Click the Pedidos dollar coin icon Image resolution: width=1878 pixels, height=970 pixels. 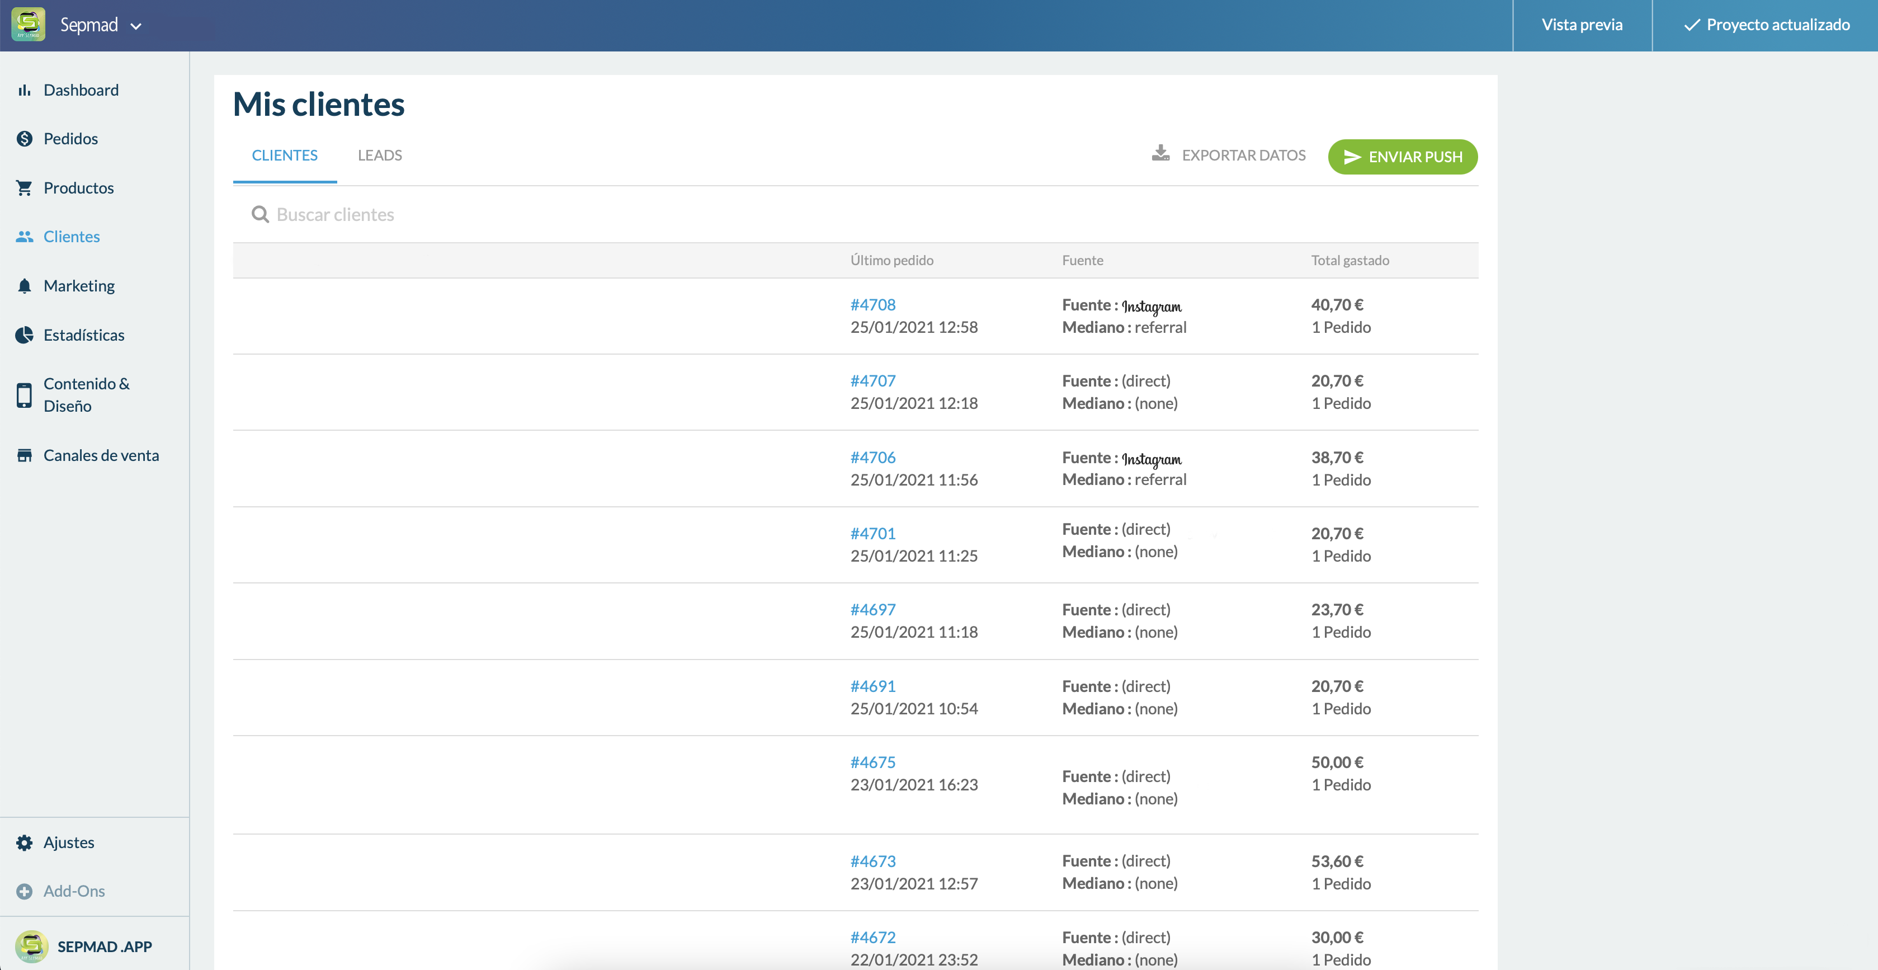tap(24, 139)
